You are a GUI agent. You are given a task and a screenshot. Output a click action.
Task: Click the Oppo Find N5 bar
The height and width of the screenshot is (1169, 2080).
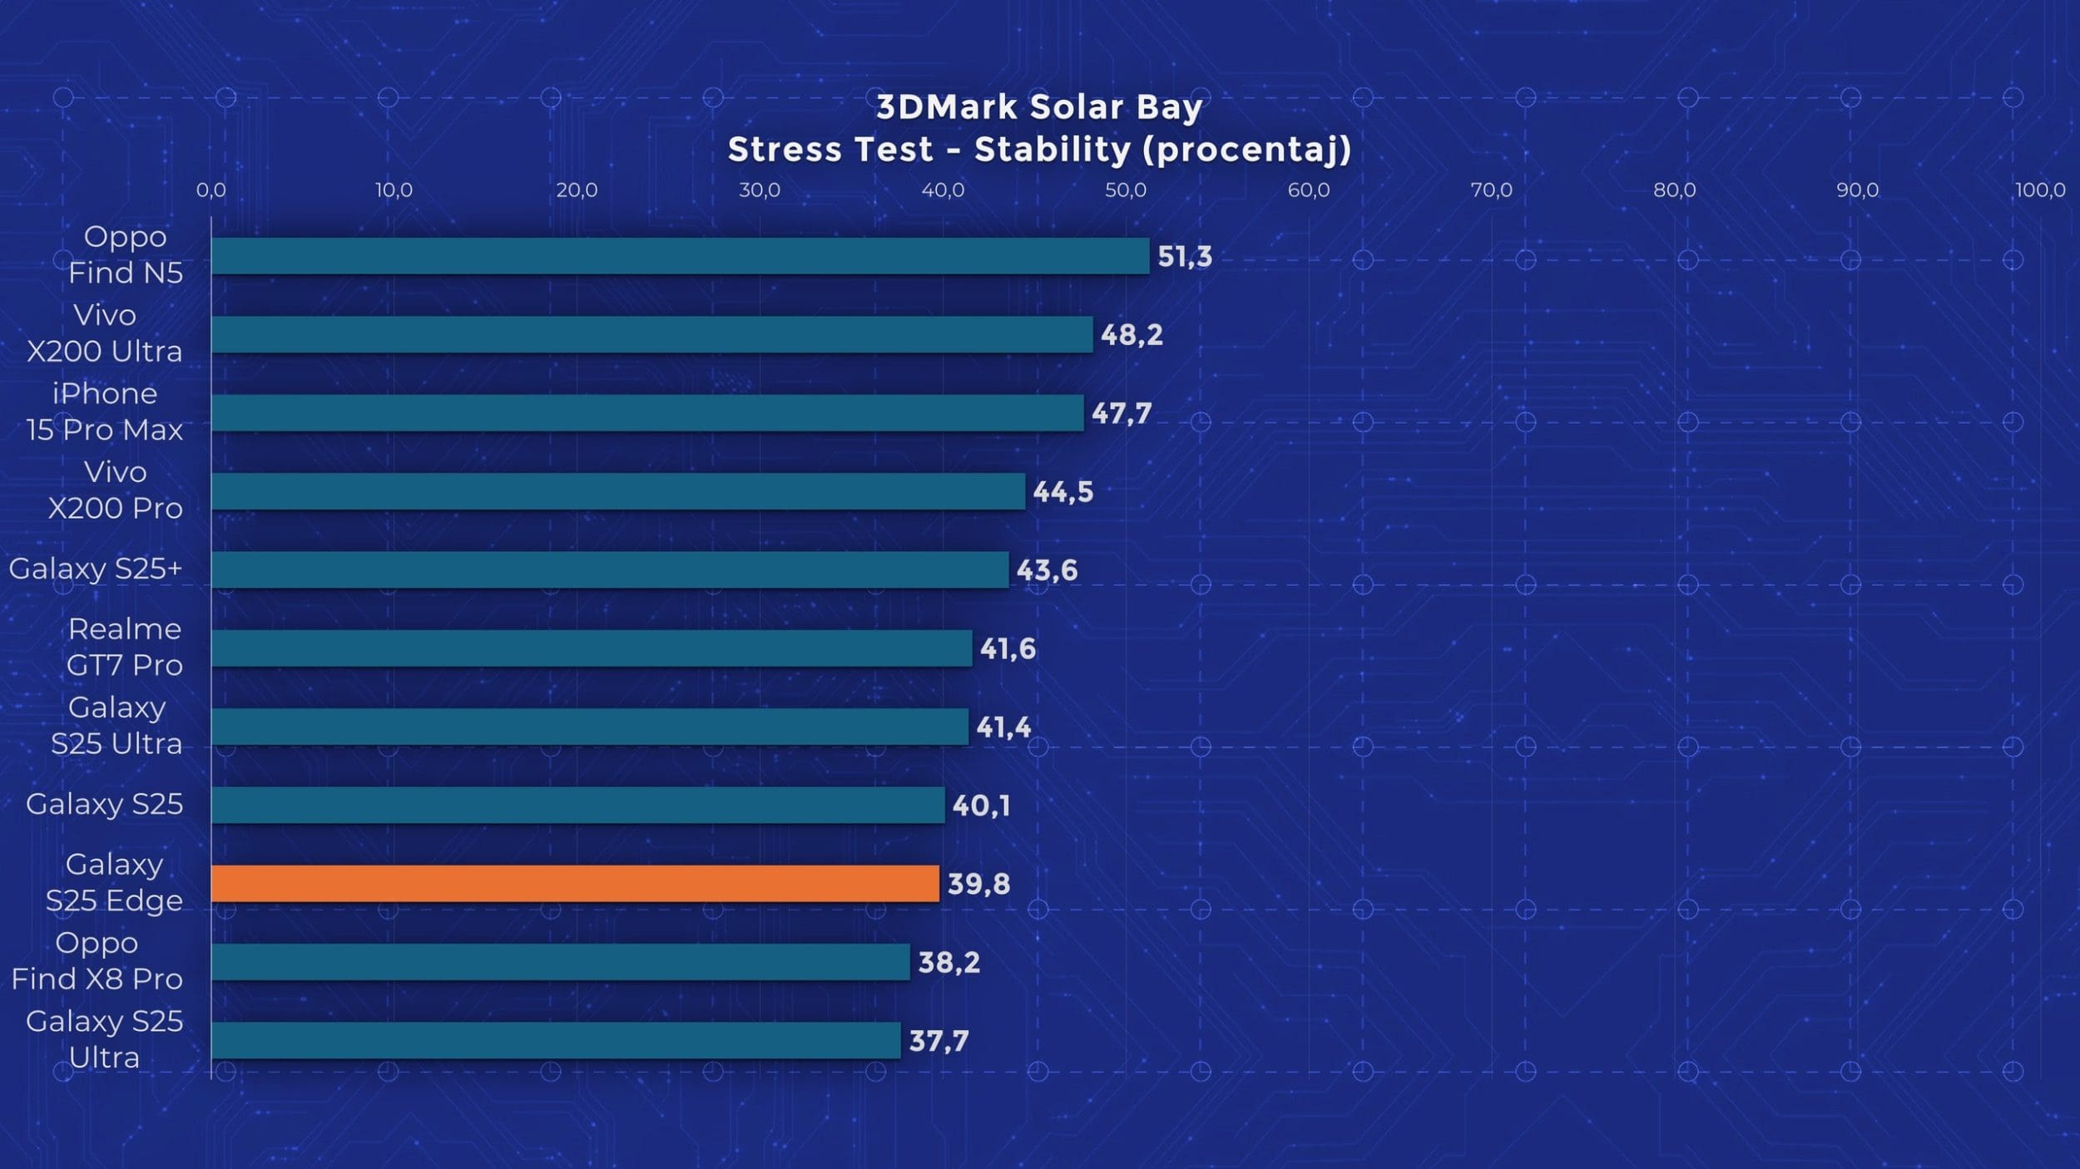[x=680, y=256]
